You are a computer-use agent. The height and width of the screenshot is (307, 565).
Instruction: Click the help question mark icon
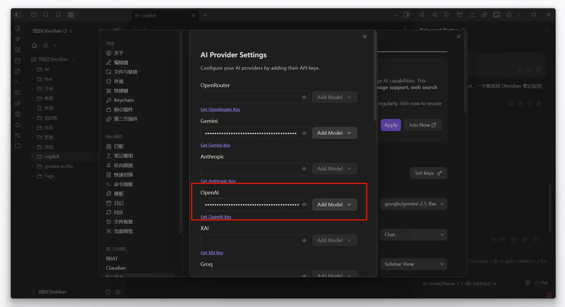pos(108,292)
